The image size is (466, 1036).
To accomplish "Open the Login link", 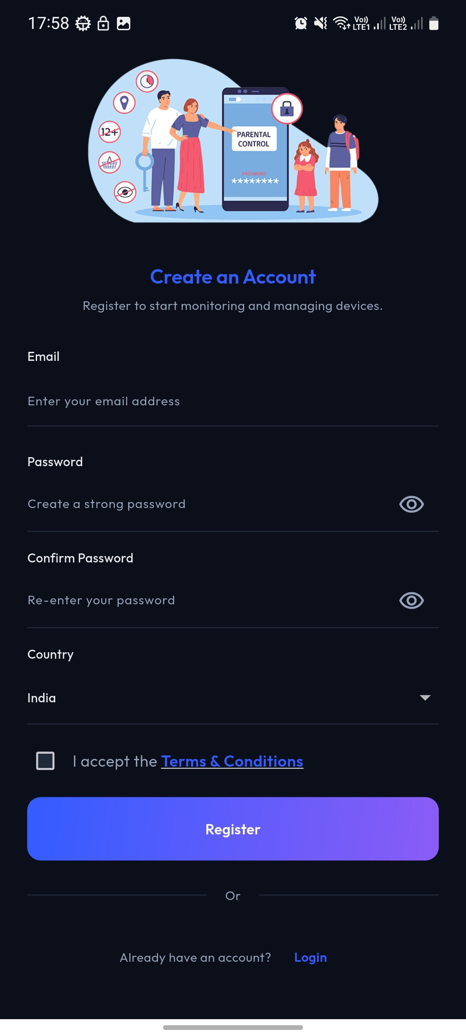I will [x=310, y=957].
